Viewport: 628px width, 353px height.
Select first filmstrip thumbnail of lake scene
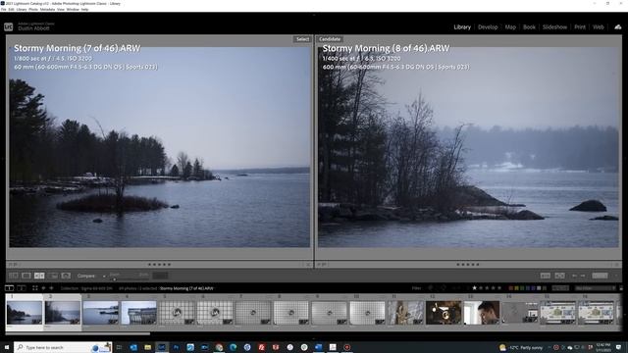24,313
